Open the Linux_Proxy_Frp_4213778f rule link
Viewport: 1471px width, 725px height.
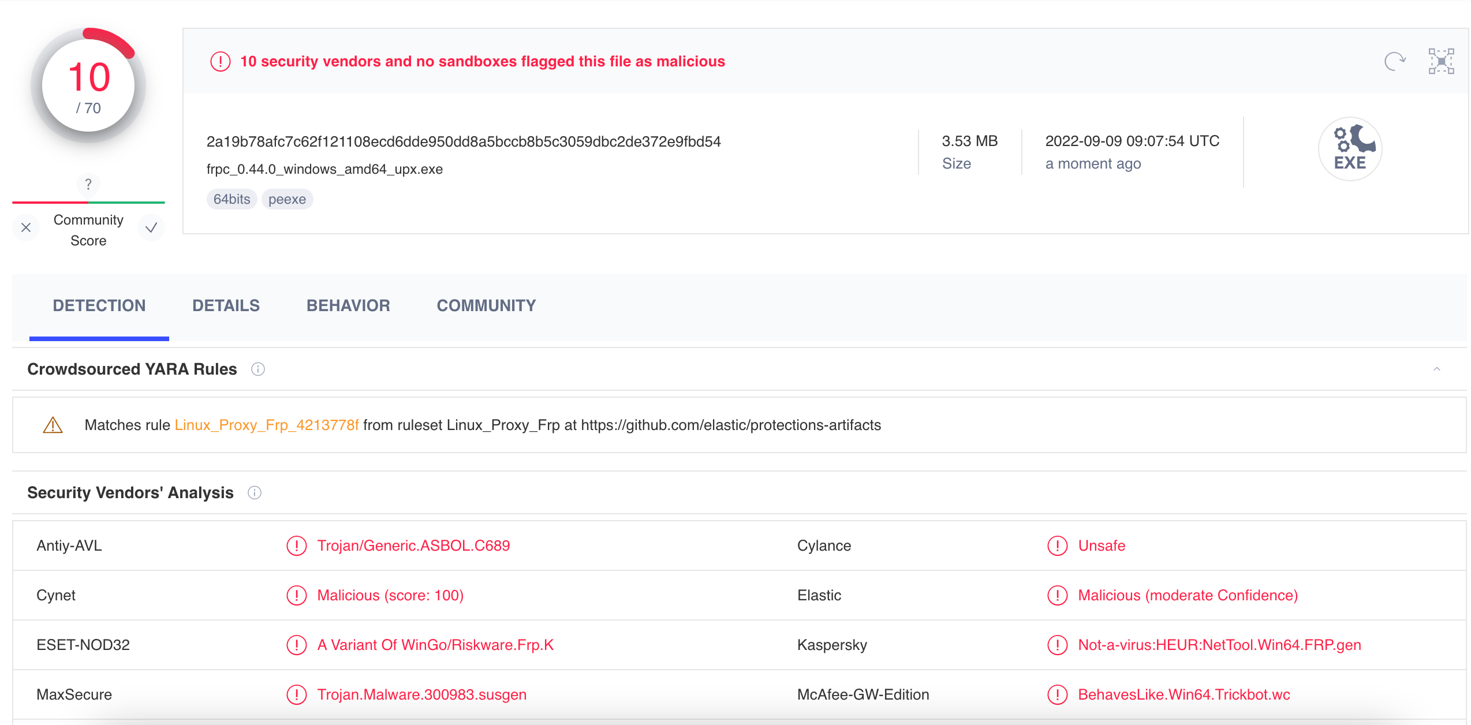pos(267,425)
